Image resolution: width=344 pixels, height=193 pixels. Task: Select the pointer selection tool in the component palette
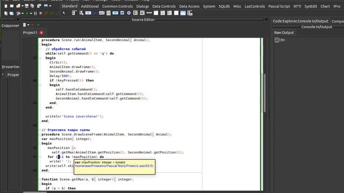[x=63, y=13]
